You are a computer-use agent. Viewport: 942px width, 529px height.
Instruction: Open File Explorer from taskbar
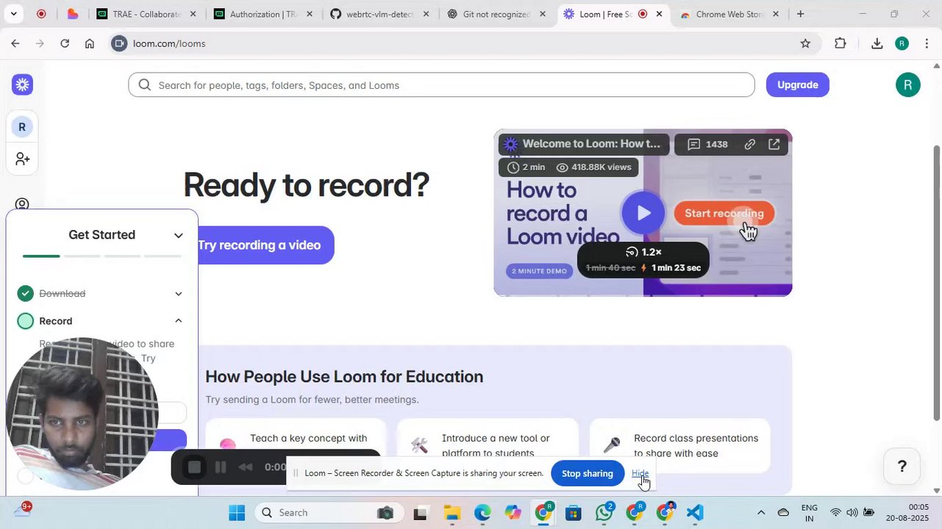(452, 513)
